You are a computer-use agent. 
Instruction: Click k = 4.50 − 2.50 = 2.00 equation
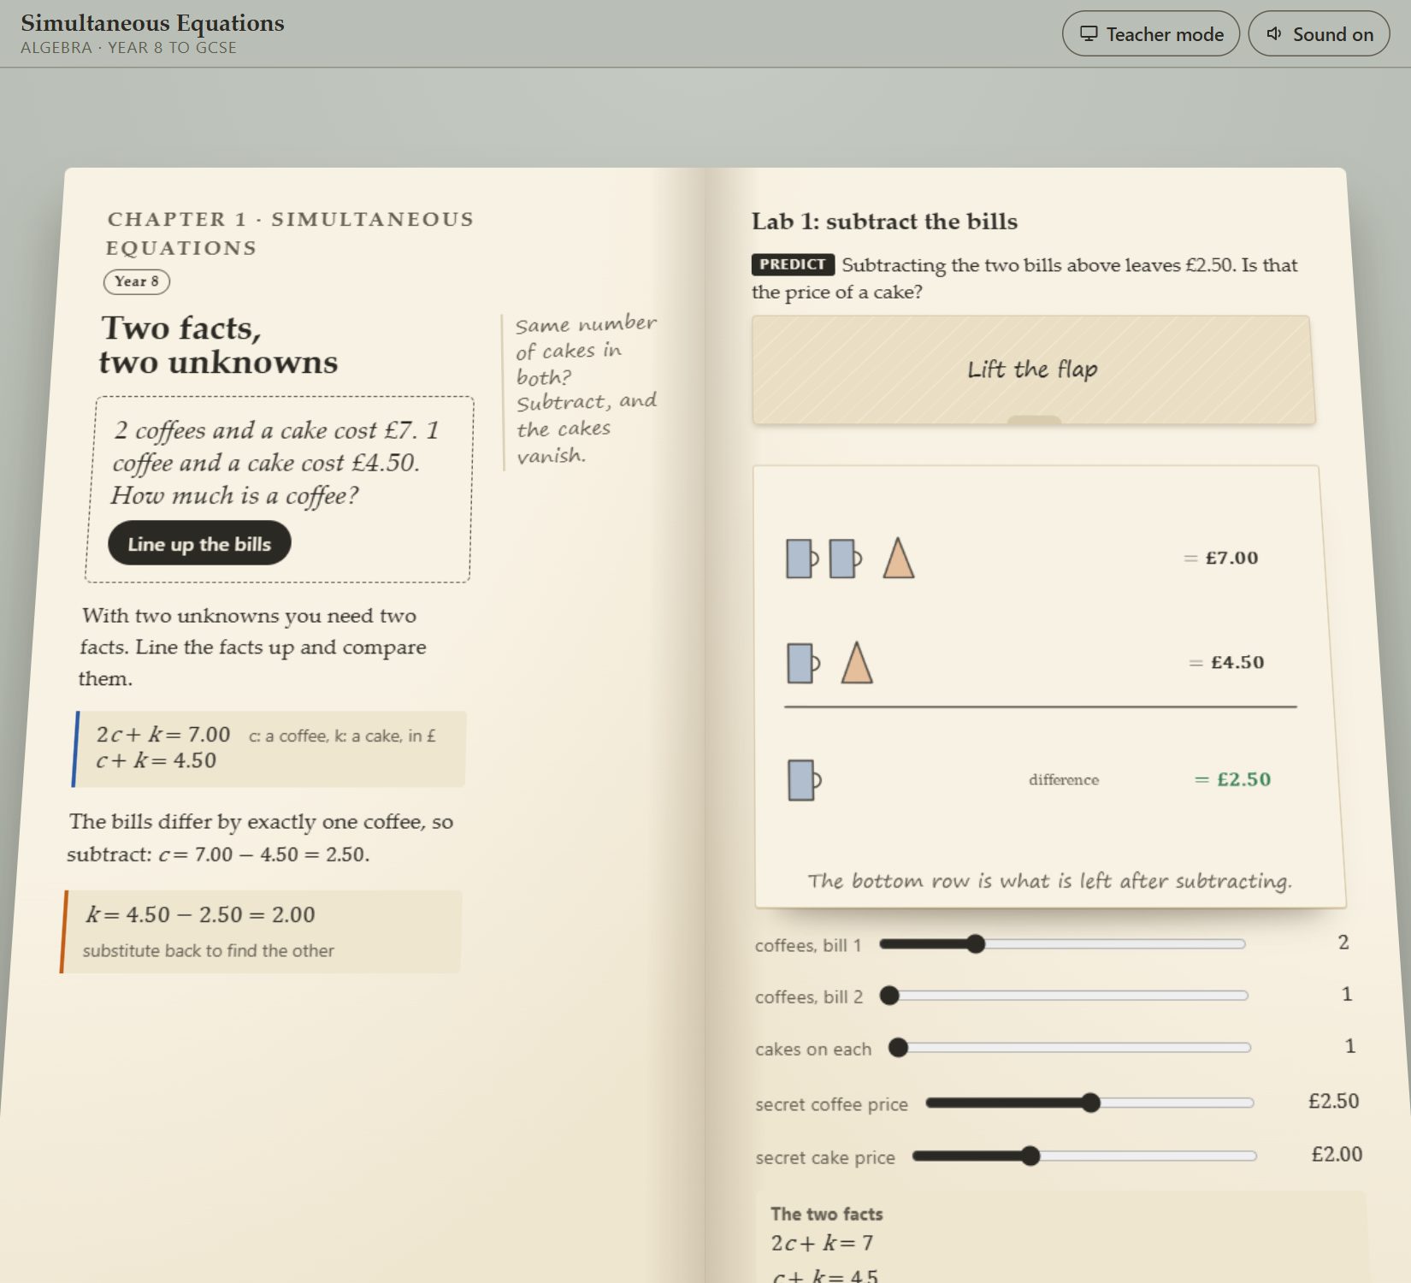(200, 914)
